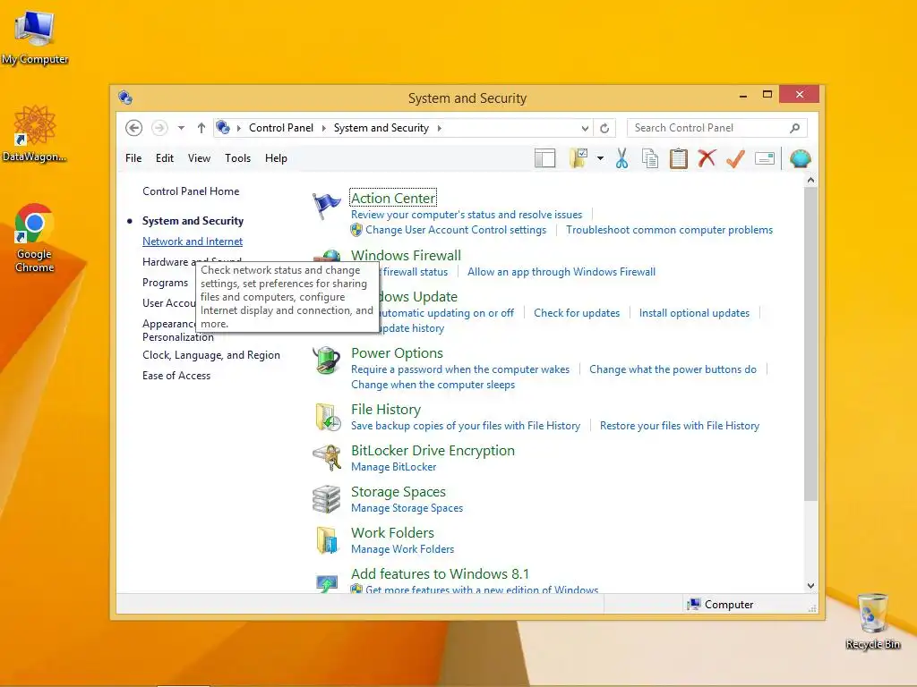
Task: Click the Action Center flag icon
Action: [x=326, y=206]
